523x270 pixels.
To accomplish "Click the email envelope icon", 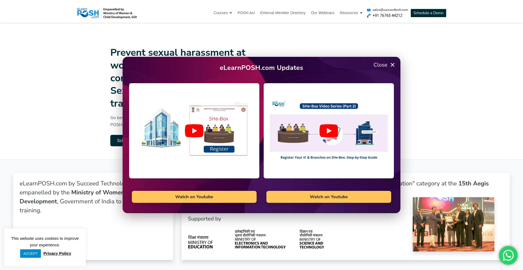I will pyautogui.click(x=369, y=10).
